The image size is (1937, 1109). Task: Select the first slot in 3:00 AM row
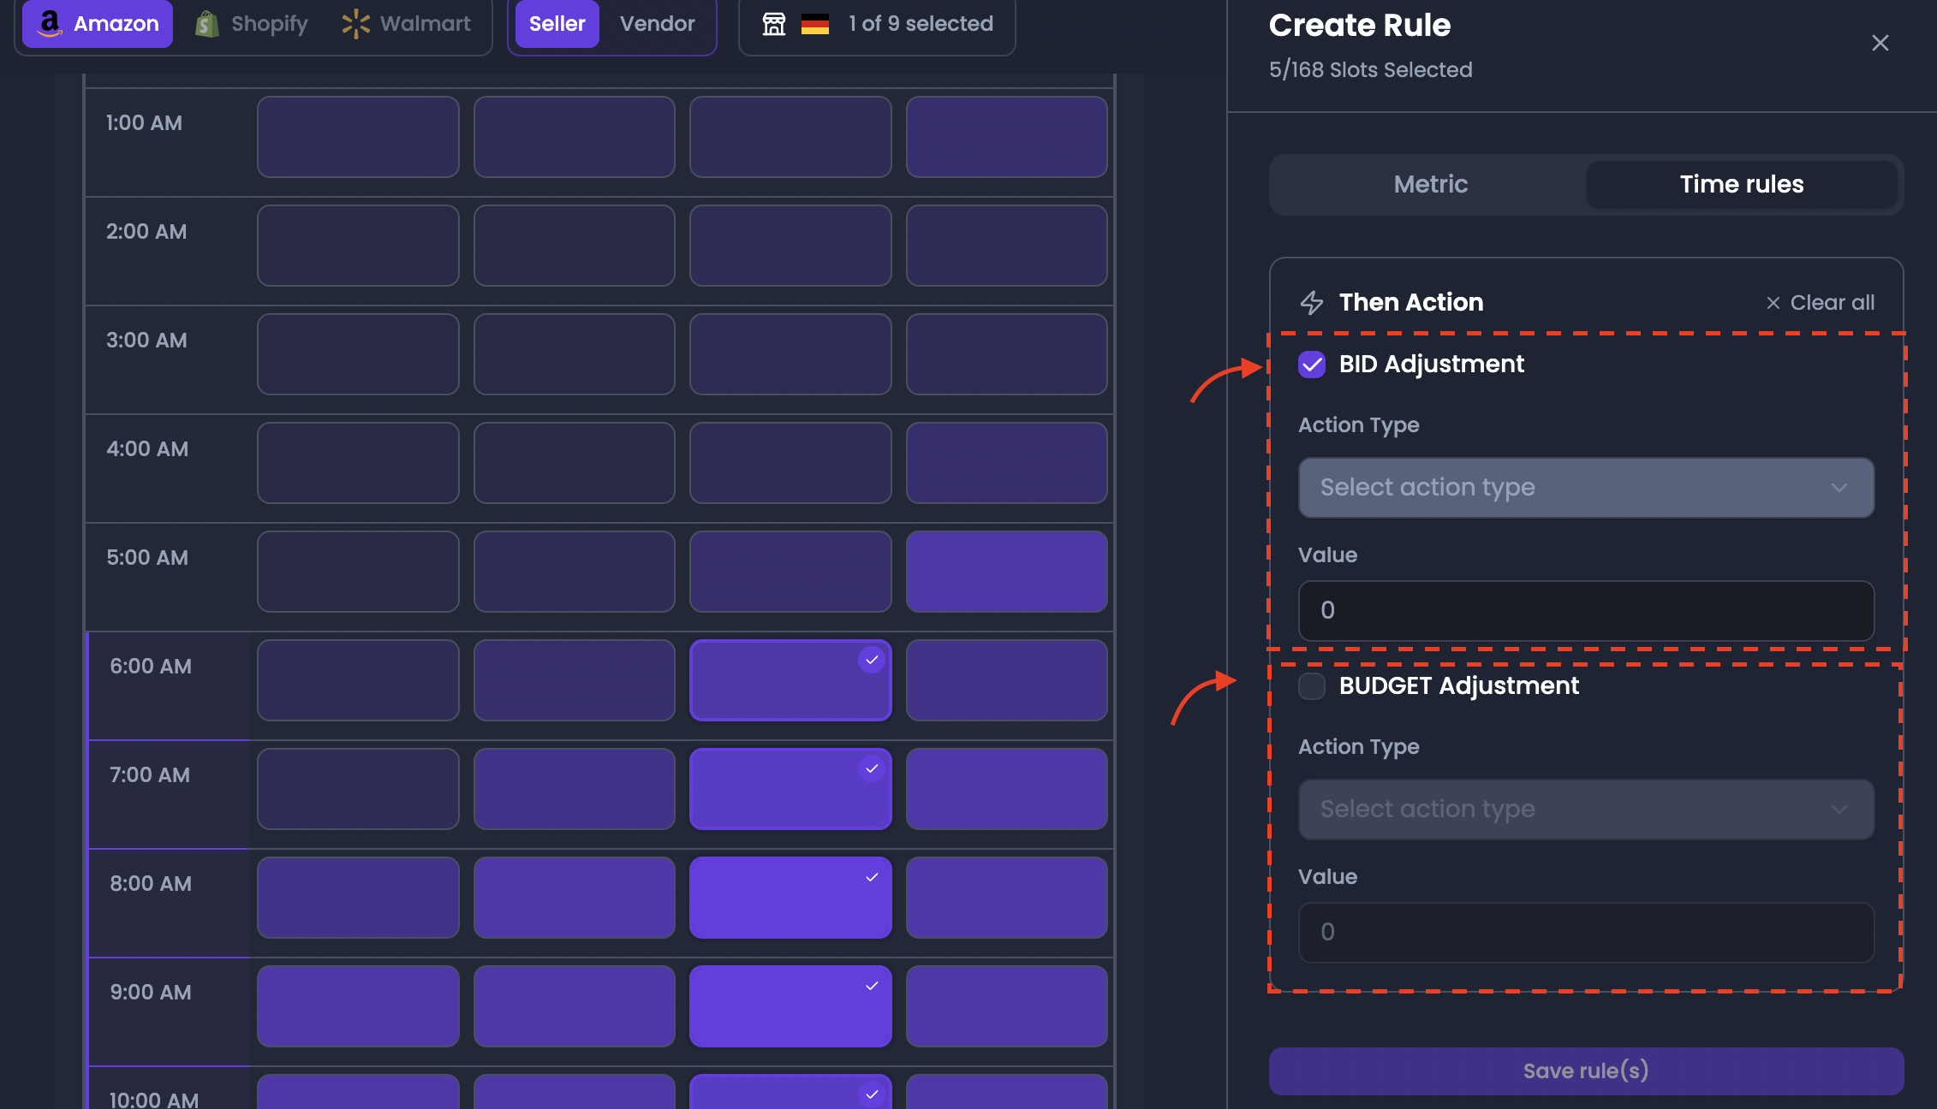click(358, 354)
